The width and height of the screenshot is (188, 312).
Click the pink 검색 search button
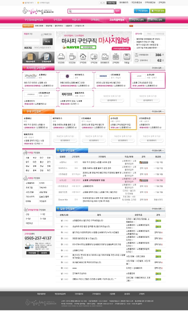click(118, 11)
